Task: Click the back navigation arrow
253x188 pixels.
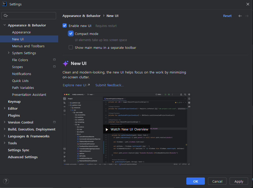Action: (x=240, y=16)
